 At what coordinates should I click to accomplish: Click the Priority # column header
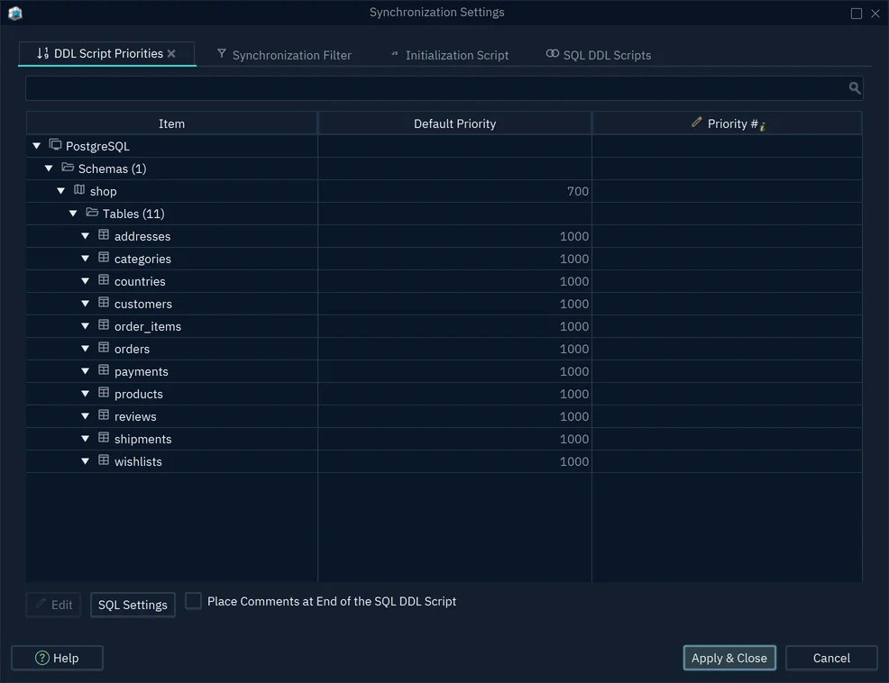728,123
